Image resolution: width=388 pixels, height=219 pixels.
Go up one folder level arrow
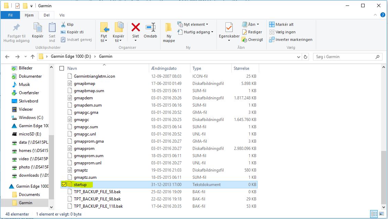(32, 57)
